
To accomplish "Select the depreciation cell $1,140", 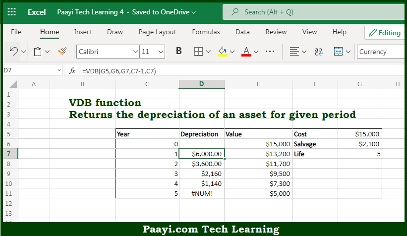I will point(202,183).
